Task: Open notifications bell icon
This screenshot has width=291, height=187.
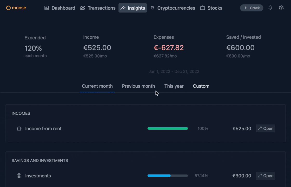Action: pyautogui.click(x=270, y=8)
